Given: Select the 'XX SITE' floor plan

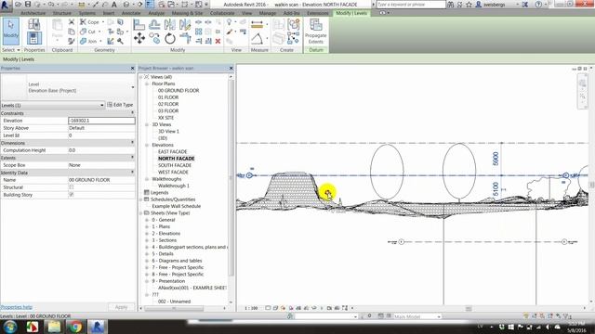Looking at the screenshot, I should pos(165,118).
